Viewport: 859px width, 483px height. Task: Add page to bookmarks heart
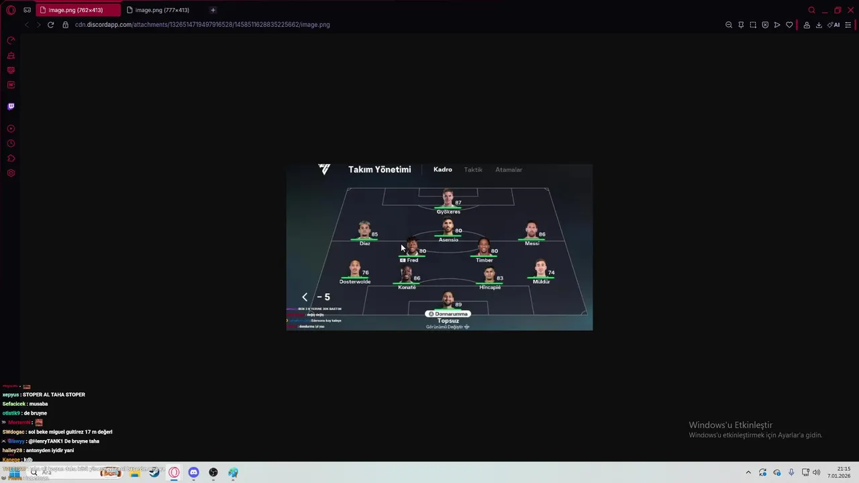point(789,25)
